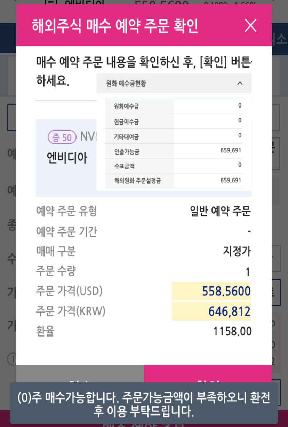Close the 해외주식 매수 예약 주문 확인 dialog
This screenshot has height=427, width=288.
[x=250, y=25]
